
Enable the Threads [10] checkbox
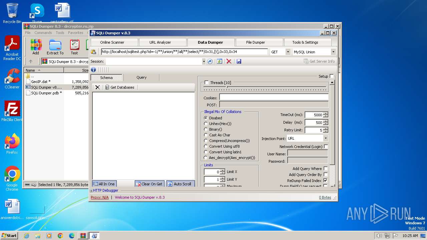[206, 83]
